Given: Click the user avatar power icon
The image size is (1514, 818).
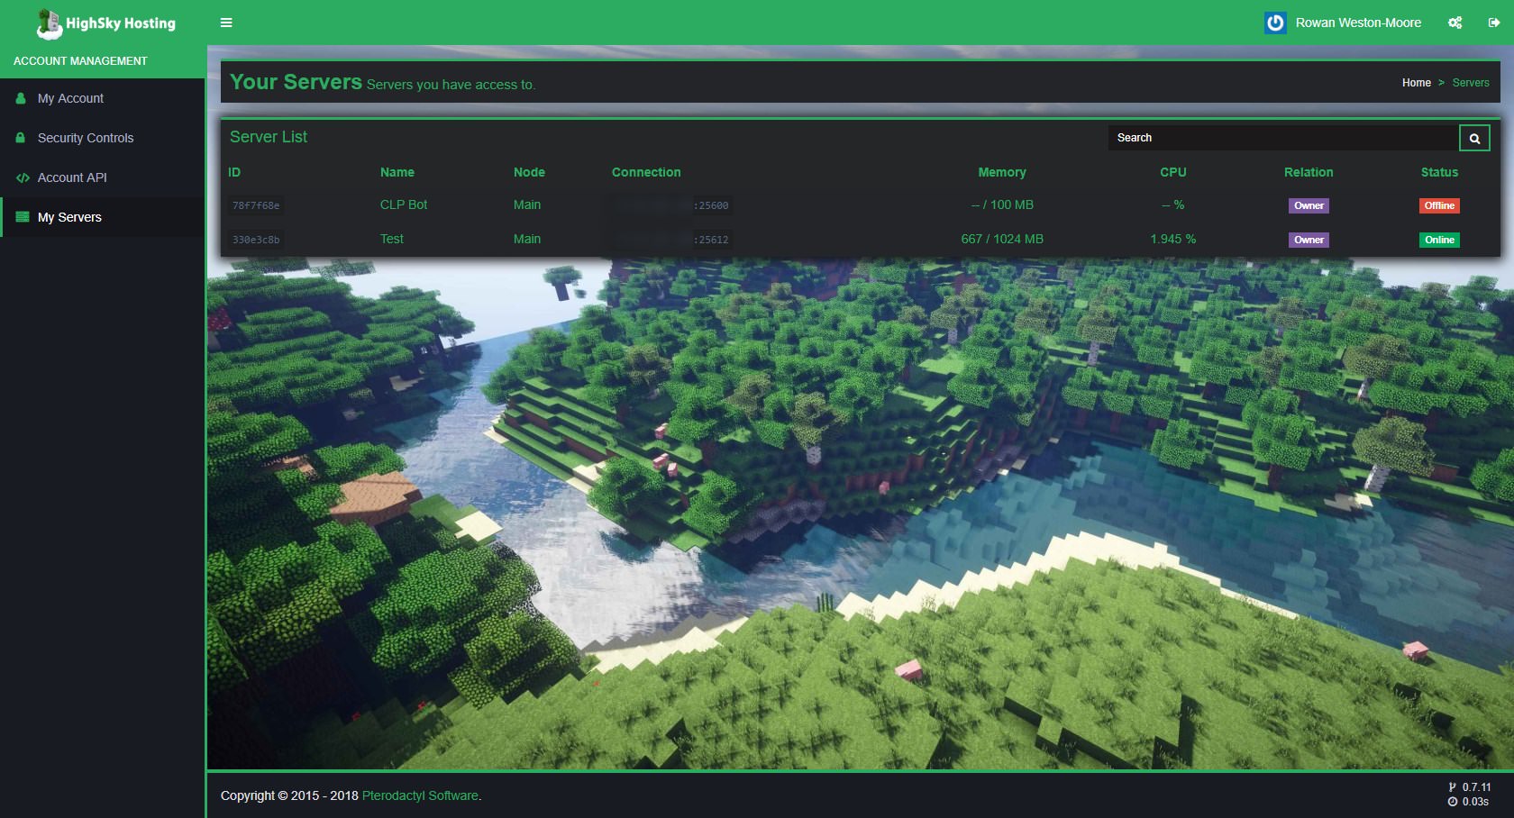Looking at the screenshot, I should (1275, 23).
